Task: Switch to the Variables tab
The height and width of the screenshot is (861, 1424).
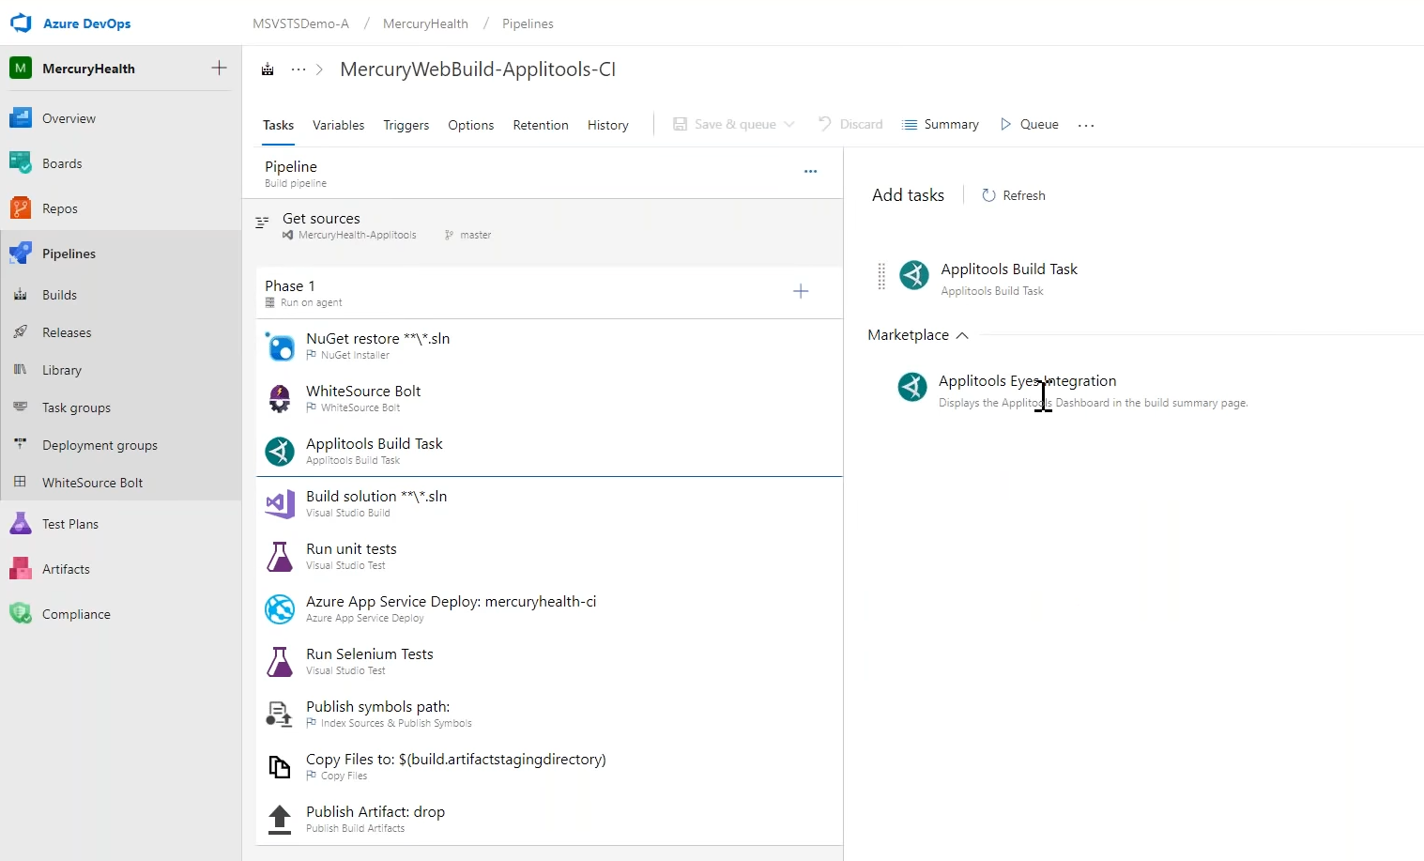Action: [x=338, y=125]
